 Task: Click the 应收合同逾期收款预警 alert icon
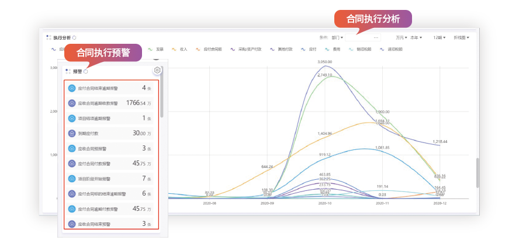pos(72,103)
